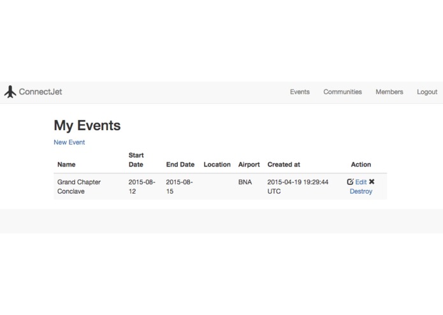Click the Action column header

click(361, 165)
